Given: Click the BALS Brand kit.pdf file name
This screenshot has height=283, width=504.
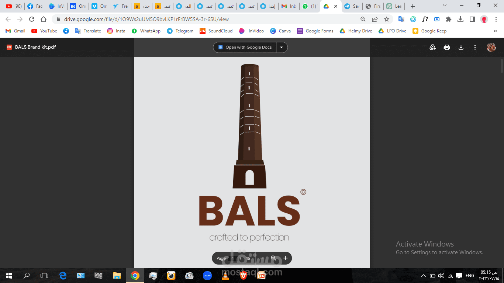Looking at the screenshot, I should 35,47.
